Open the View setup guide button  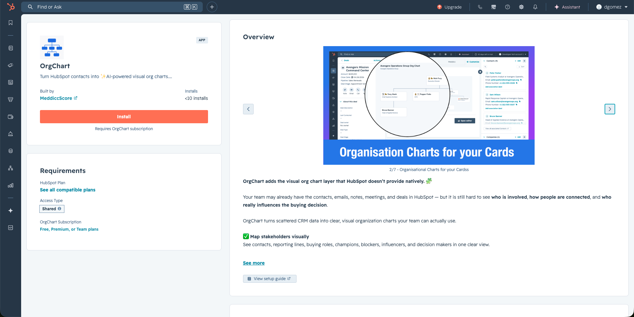point(270,279)
